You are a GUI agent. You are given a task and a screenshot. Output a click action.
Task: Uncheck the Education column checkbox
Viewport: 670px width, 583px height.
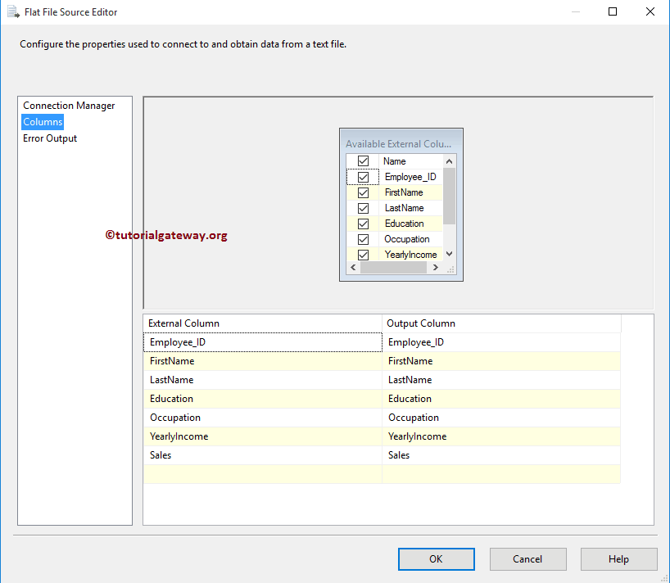point(363,224)
